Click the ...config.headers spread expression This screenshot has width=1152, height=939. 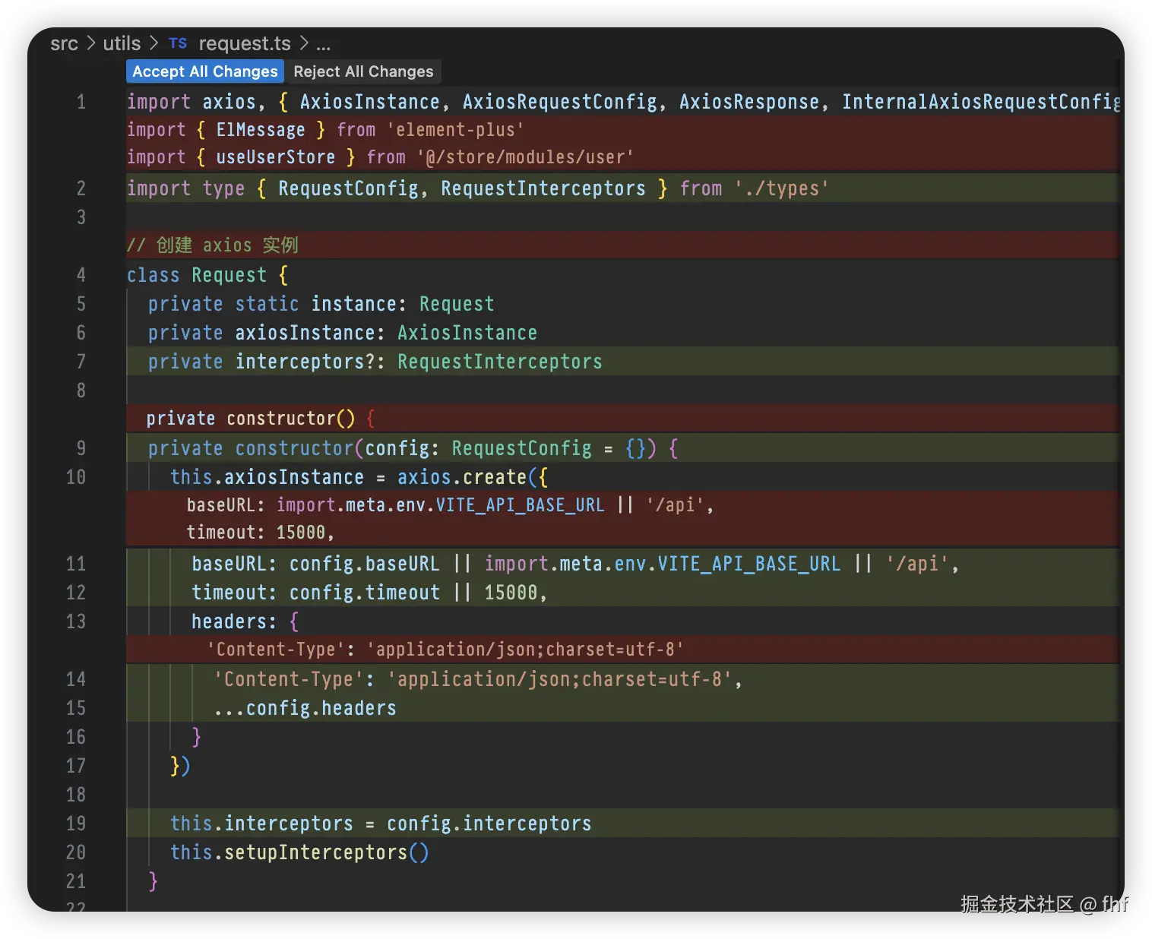305,708
